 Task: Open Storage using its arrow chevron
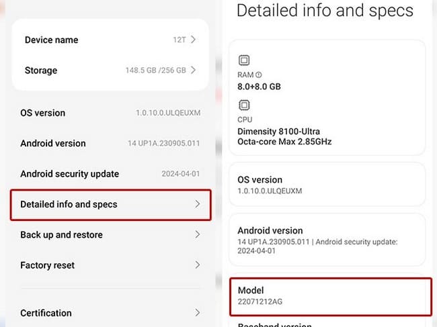[x=194, y=70]
